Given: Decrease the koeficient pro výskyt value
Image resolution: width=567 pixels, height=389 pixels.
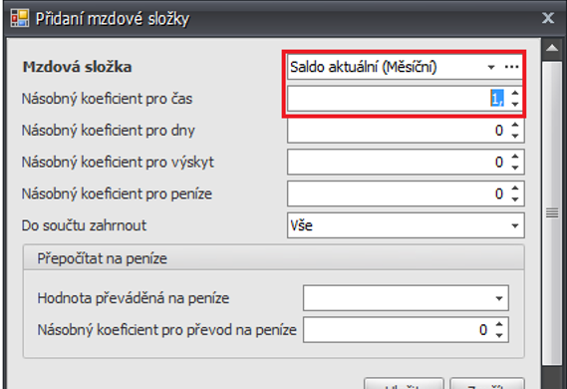Looking at the screenshot, I should point(515,167).
